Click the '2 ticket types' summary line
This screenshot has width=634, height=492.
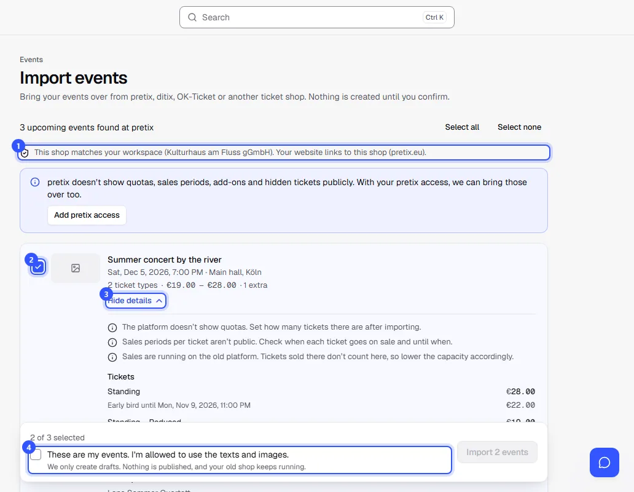coord(187,285)
